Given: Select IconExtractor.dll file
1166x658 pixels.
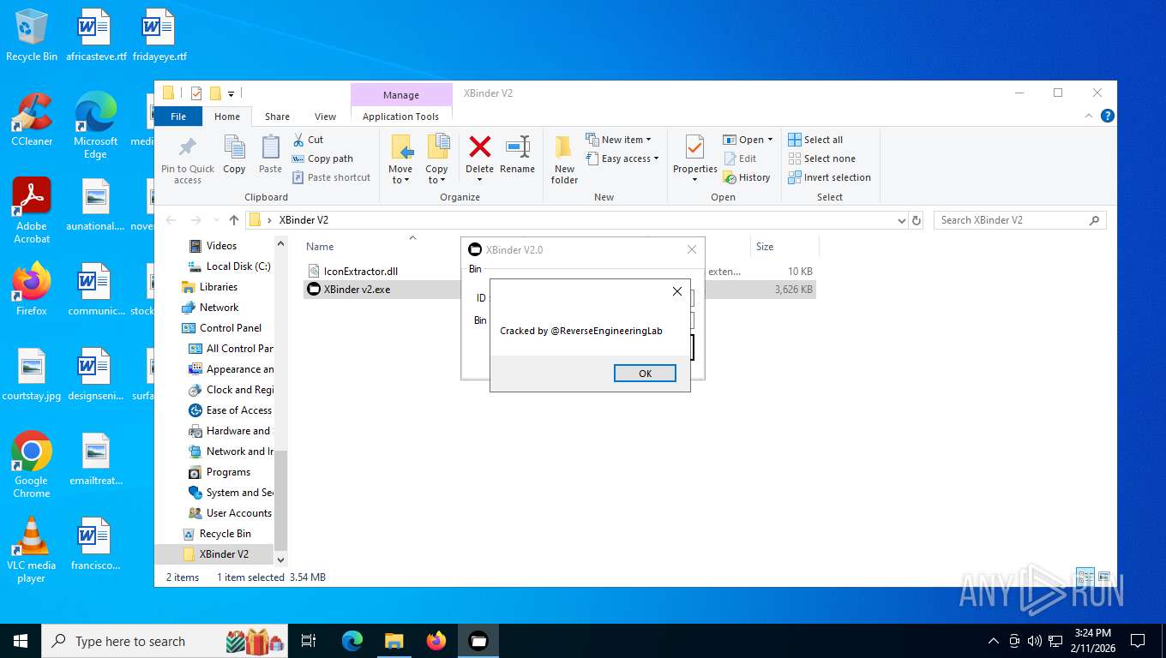Looking at the screenshot, I should [x=361, y=271].
